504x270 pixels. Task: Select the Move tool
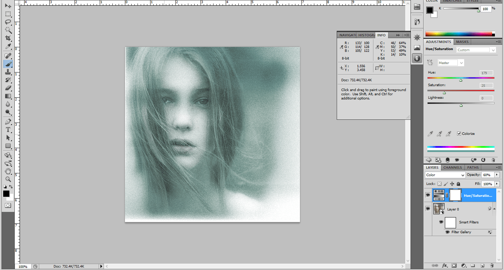point(8,6)
